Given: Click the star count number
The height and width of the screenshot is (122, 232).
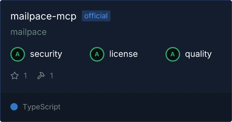Looking at the screenshot, I should 25,76.
